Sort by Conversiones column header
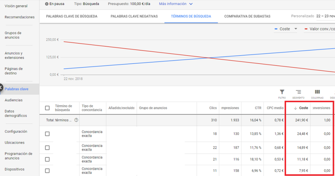Viewport: 335px width, 176px height. click(321, 108)
